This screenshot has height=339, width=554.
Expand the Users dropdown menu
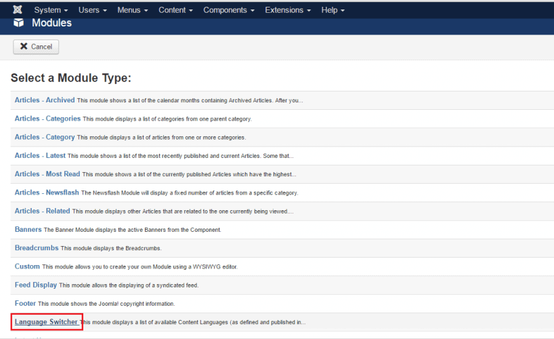click(92, 10)
